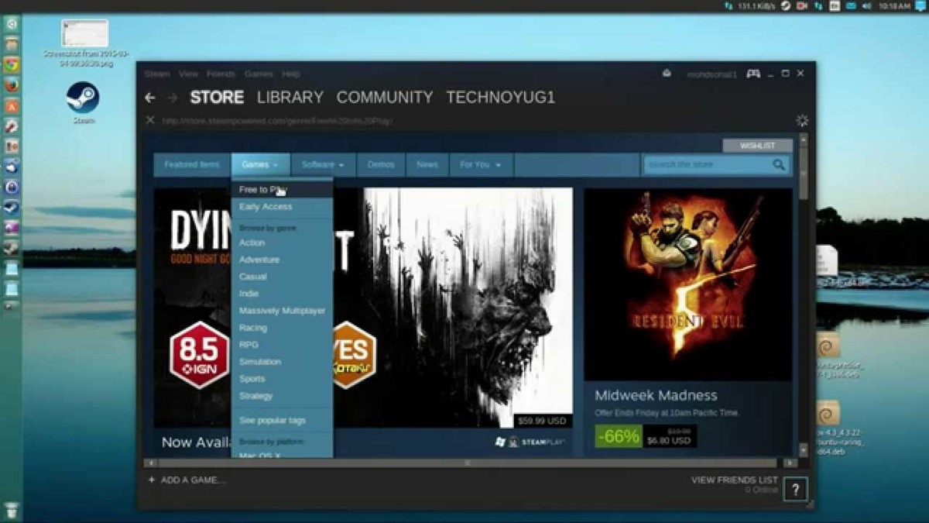The height and width of the screenshot is (523, 929).
Task: Click the search magnifier icon
Action: (x=779, y=164)
